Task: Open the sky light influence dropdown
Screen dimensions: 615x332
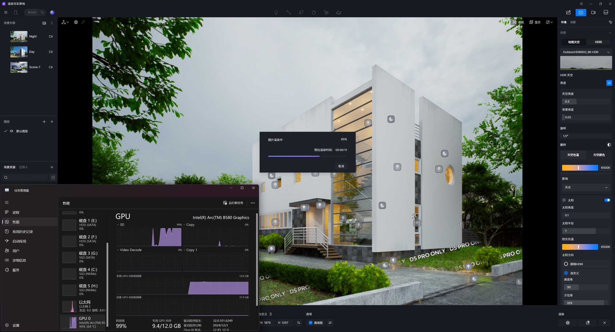Action: click(x=586, y=187)
